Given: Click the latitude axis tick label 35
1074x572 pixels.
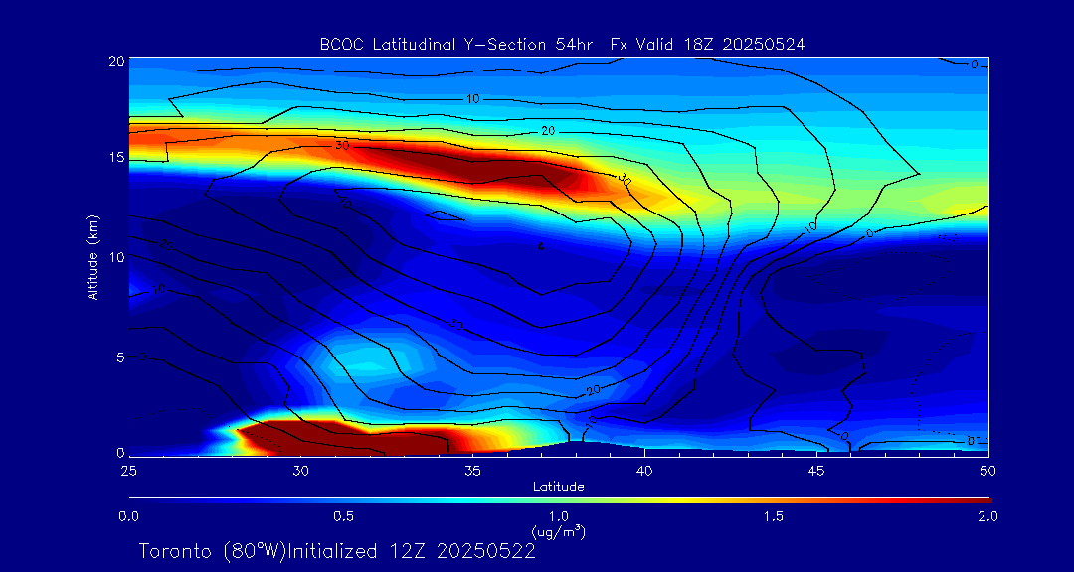Looking at the screenshot, I should tap(472, 471).
